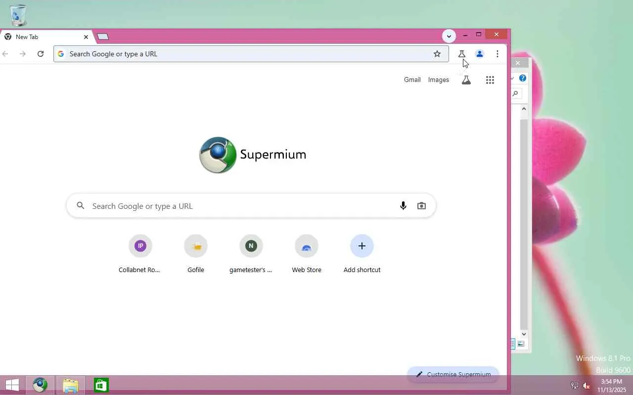Click the search icon in the background window
The image size is (633, 395).
[515, 93]
